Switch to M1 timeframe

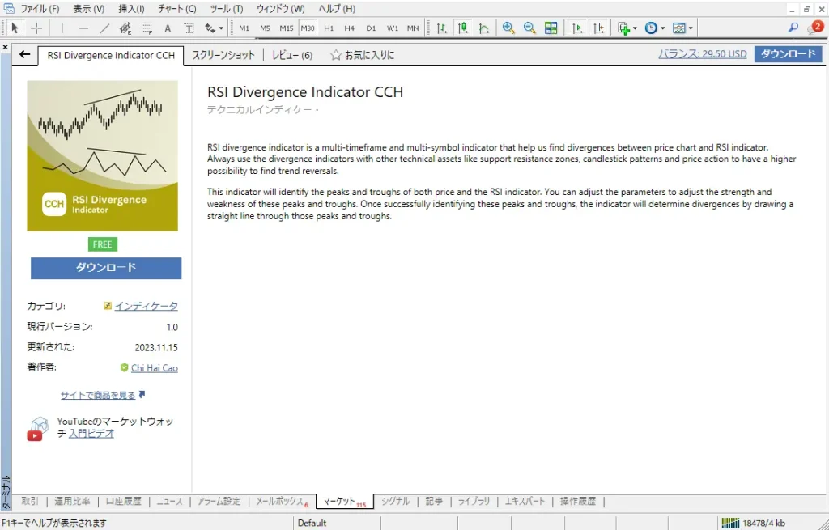244,28
